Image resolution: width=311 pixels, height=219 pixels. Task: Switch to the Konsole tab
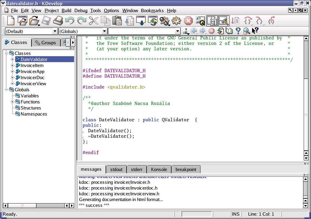pos(159,170)
